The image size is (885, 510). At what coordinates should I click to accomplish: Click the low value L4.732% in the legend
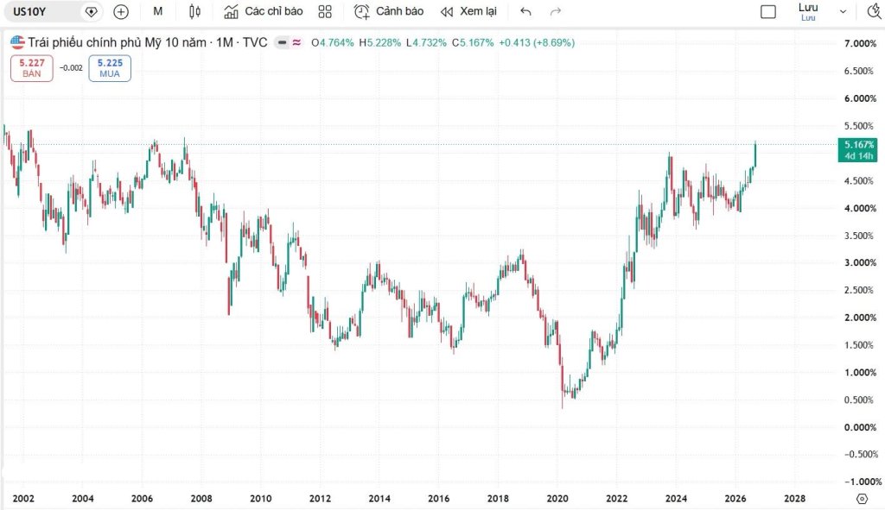tap(426, 43)
